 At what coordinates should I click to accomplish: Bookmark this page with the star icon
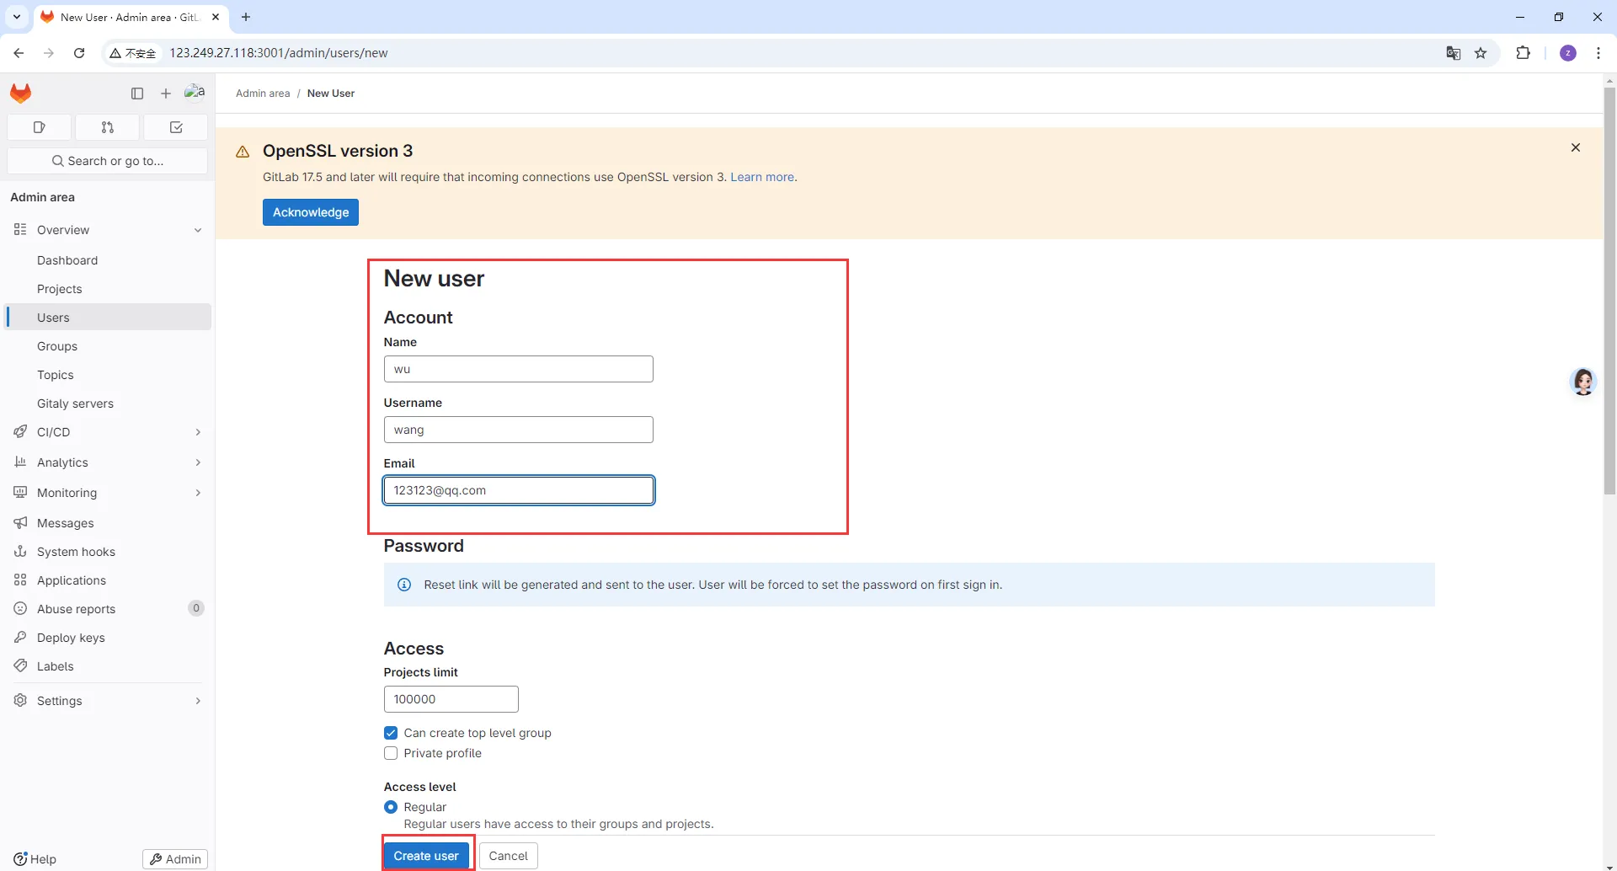(x=1481, y=53)
